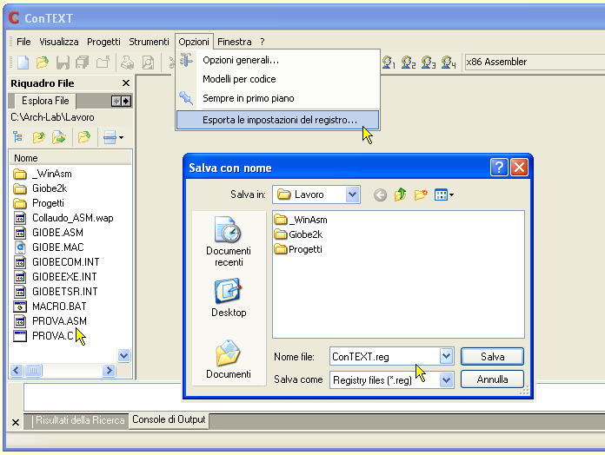Screen dimensions: 605x455
Task: Click the Salva button
Action: click(492, 356)
